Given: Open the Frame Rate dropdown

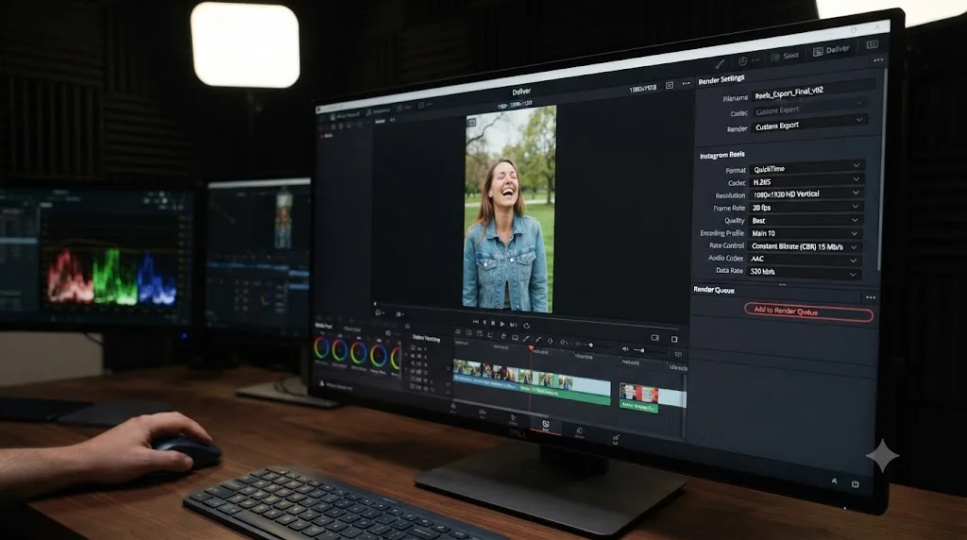Looking at the screenshot, I should [x=805, y=208].
